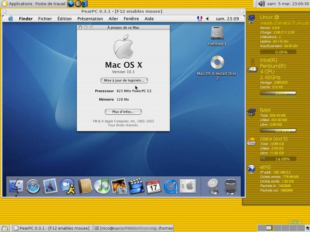Open the Trash in the Dock
The height and width of the screenshot is (232, 310).
[231, 187]
